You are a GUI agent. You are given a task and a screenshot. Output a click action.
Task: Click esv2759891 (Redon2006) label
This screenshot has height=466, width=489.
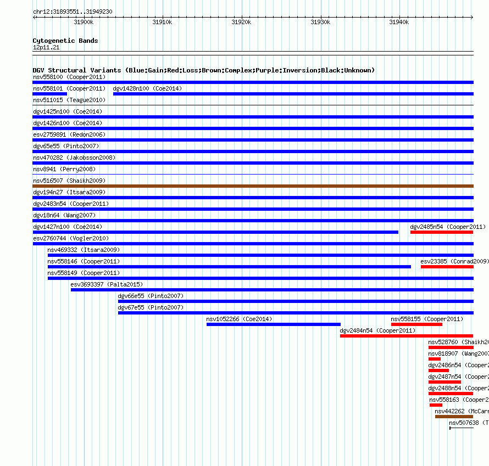[x=69, y=134]
